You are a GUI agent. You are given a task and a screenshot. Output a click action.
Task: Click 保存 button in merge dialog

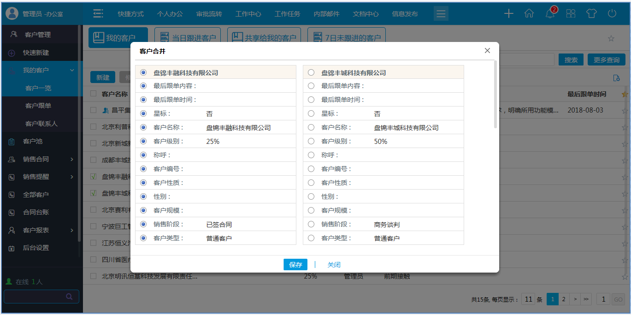click(295, 265)
